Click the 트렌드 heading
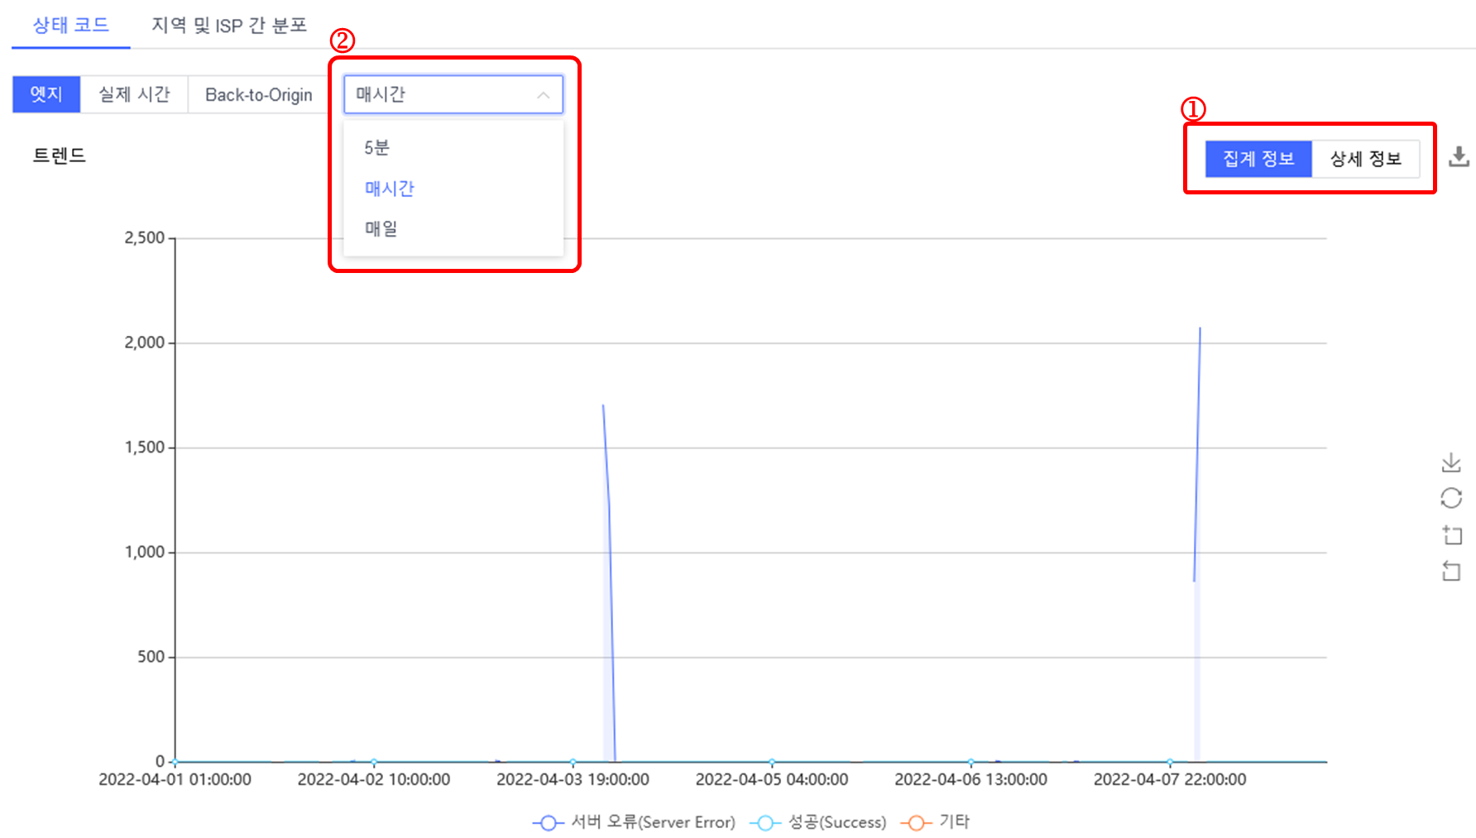 click(60, 156)
